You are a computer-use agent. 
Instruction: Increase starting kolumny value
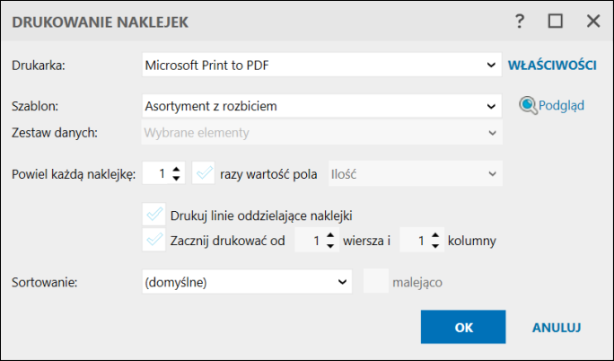(435, 235)
